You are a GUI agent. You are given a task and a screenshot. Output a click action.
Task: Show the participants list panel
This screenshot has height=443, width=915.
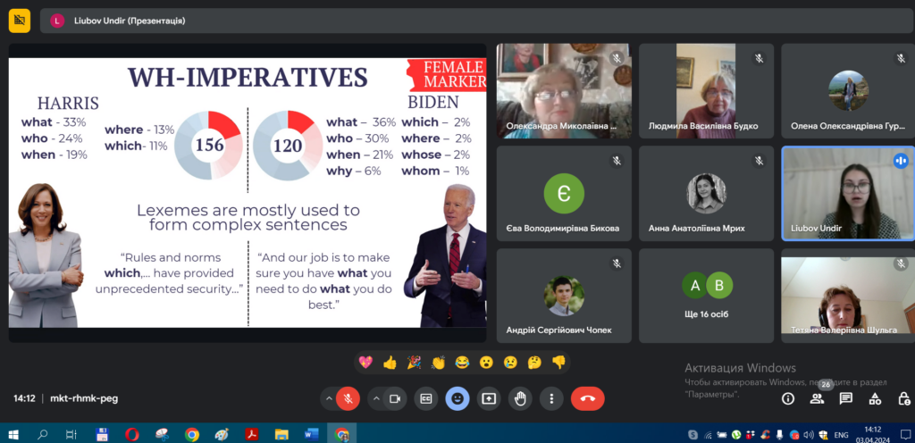(x=817, y=398)
